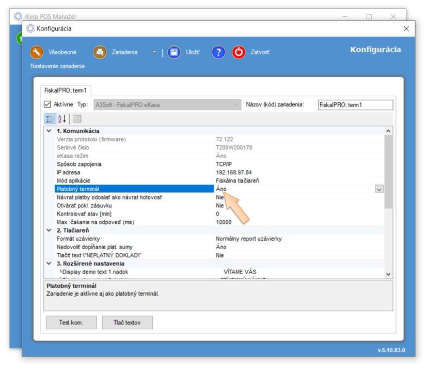Collapse the 2. Tlačiareň section
This screenshot has width=427, height=367.
click(49, 231)
